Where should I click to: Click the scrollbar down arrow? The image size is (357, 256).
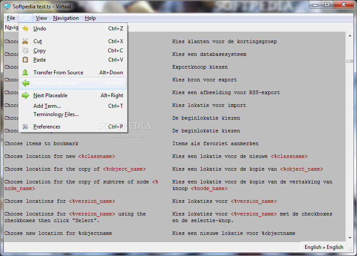point(350,238)
